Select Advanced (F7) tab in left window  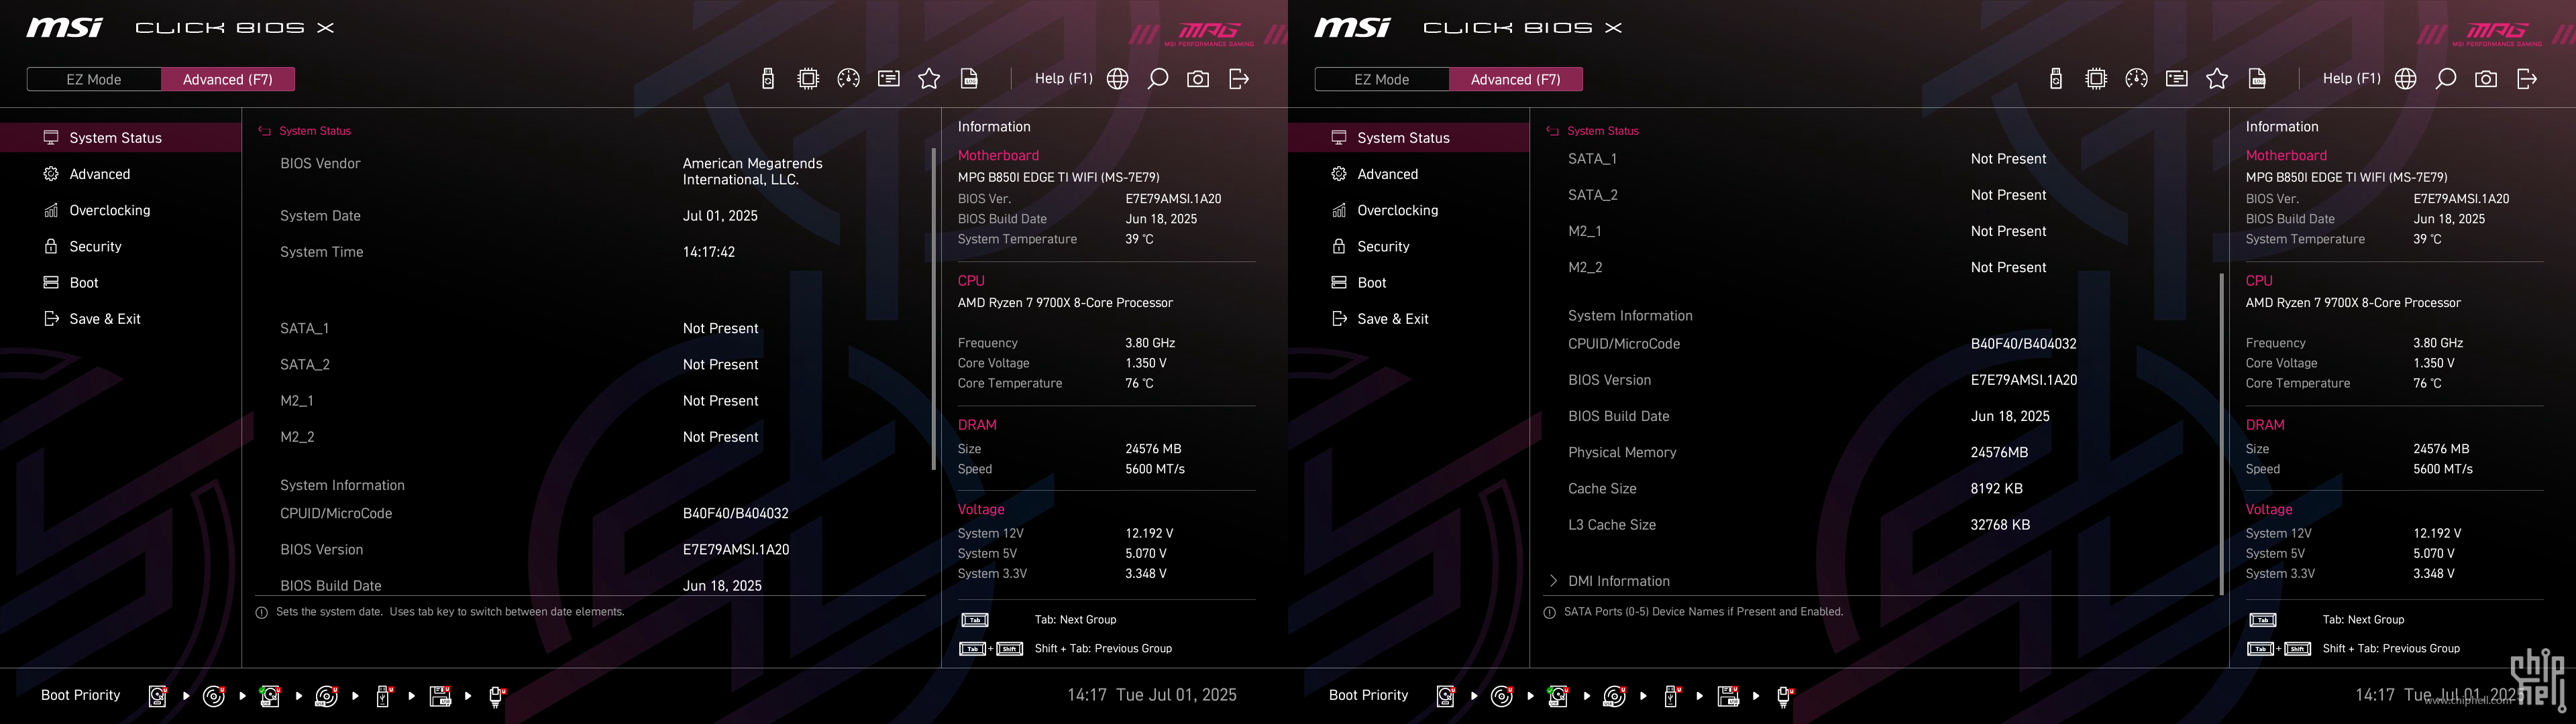[228, 79]
